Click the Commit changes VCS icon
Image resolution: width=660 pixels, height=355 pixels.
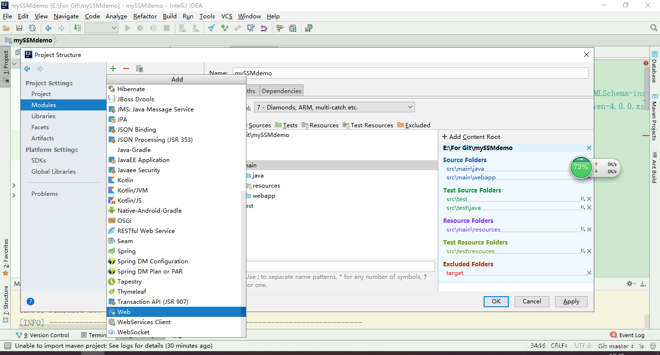coord(224,28)
